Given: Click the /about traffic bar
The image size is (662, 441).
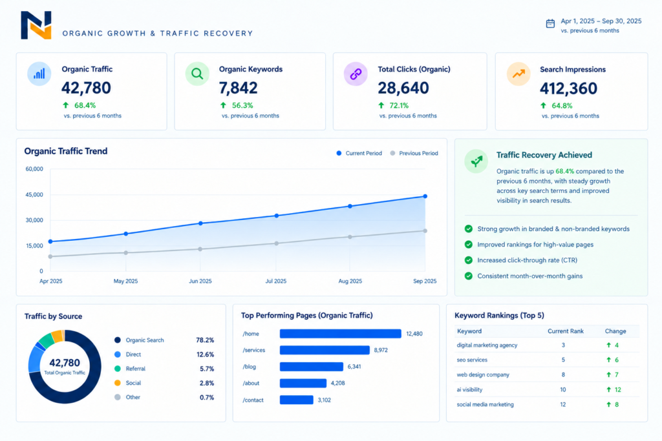Looking at the screenshot, I should (303, 383).
